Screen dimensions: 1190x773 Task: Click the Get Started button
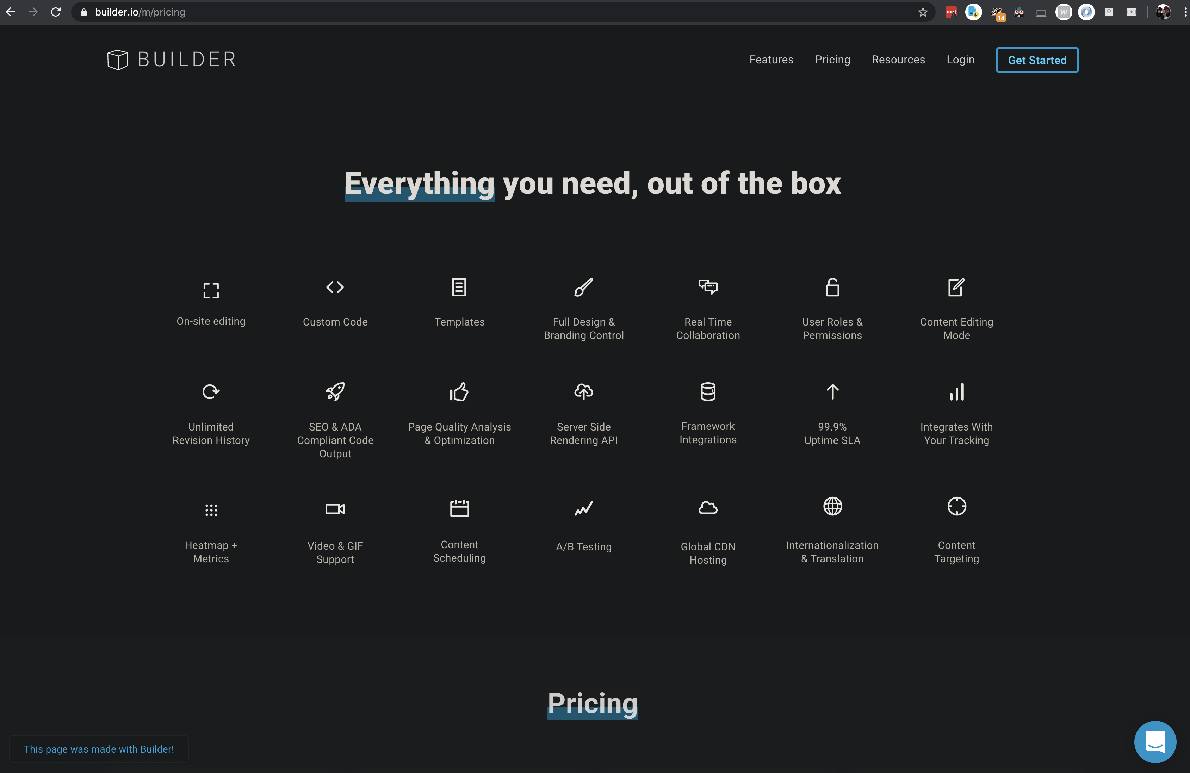pyautogui.click(x=1037, y=60)
